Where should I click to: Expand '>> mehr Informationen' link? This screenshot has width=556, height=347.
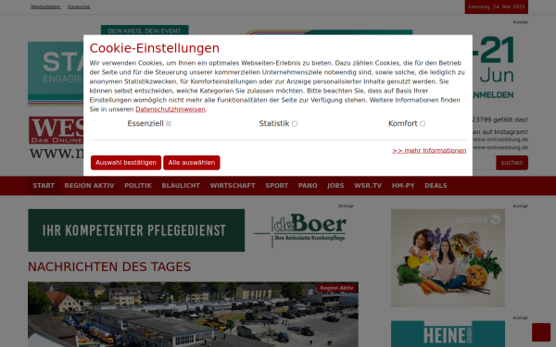point(429,151)
